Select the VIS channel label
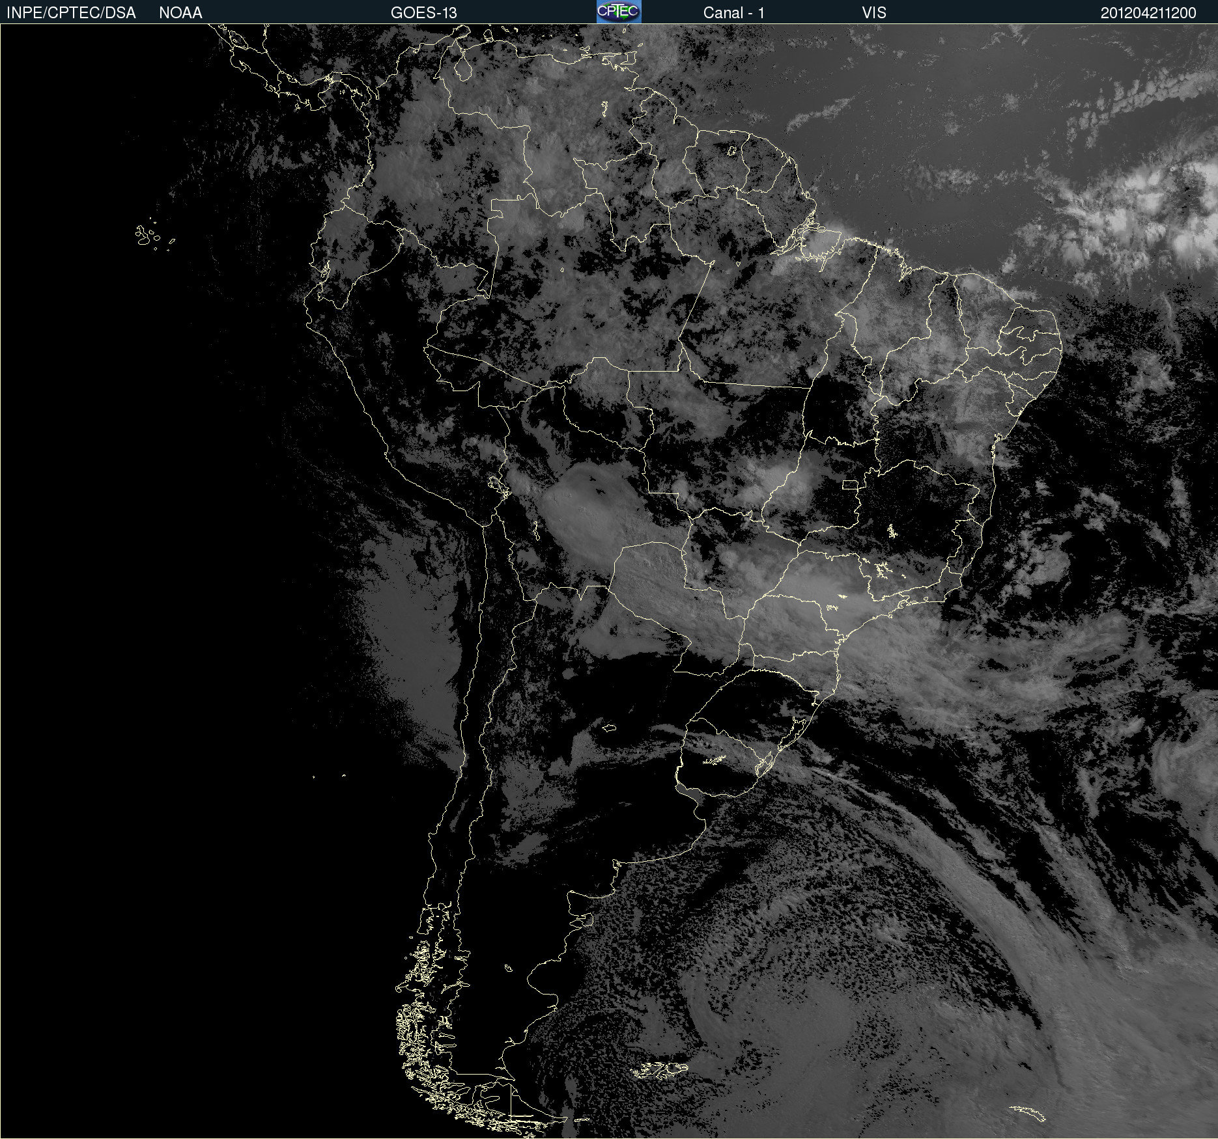The width and height of the screenshot is (1218, 1139). (x=874, y=13)
